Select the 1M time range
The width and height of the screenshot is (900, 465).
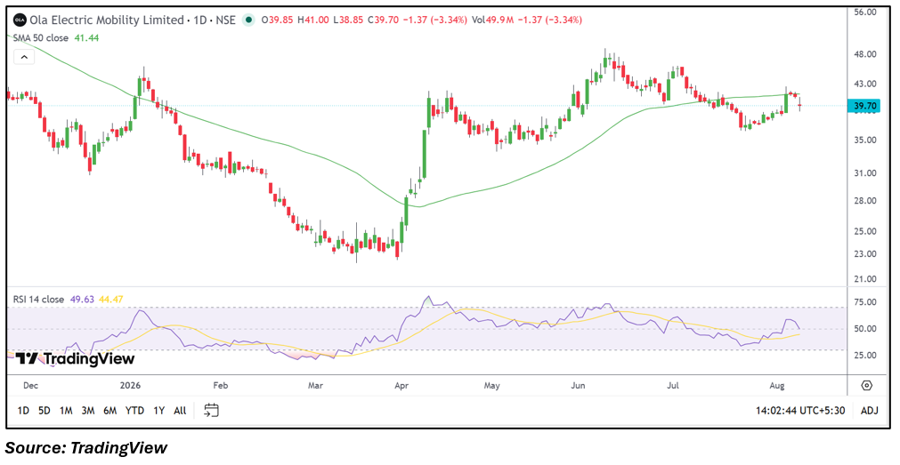click(66, 411)
